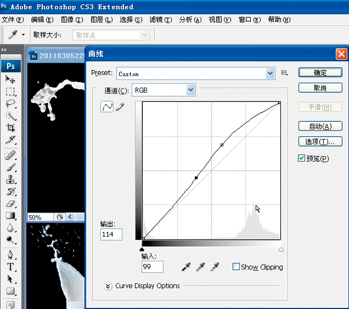Image resolution: width=349 pixels, height=309 pixels.
Task: Select the Blur tool
Action: coord(10,227)
